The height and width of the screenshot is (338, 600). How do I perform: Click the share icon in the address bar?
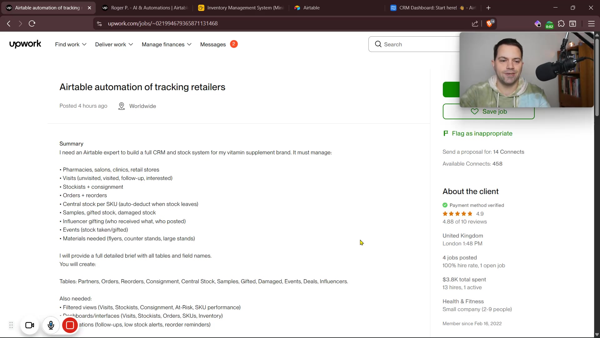[x=475, y=24]
